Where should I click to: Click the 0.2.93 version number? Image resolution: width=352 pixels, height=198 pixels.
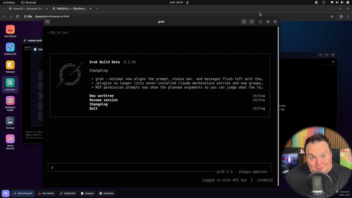130,62
